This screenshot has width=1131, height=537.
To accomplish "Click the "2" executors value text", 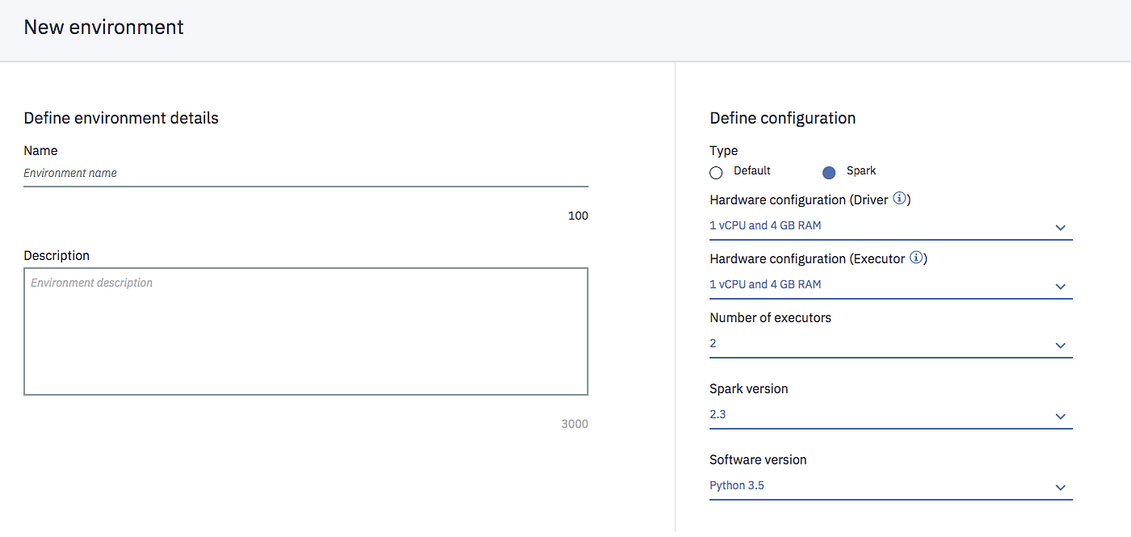I will (713, 343).
